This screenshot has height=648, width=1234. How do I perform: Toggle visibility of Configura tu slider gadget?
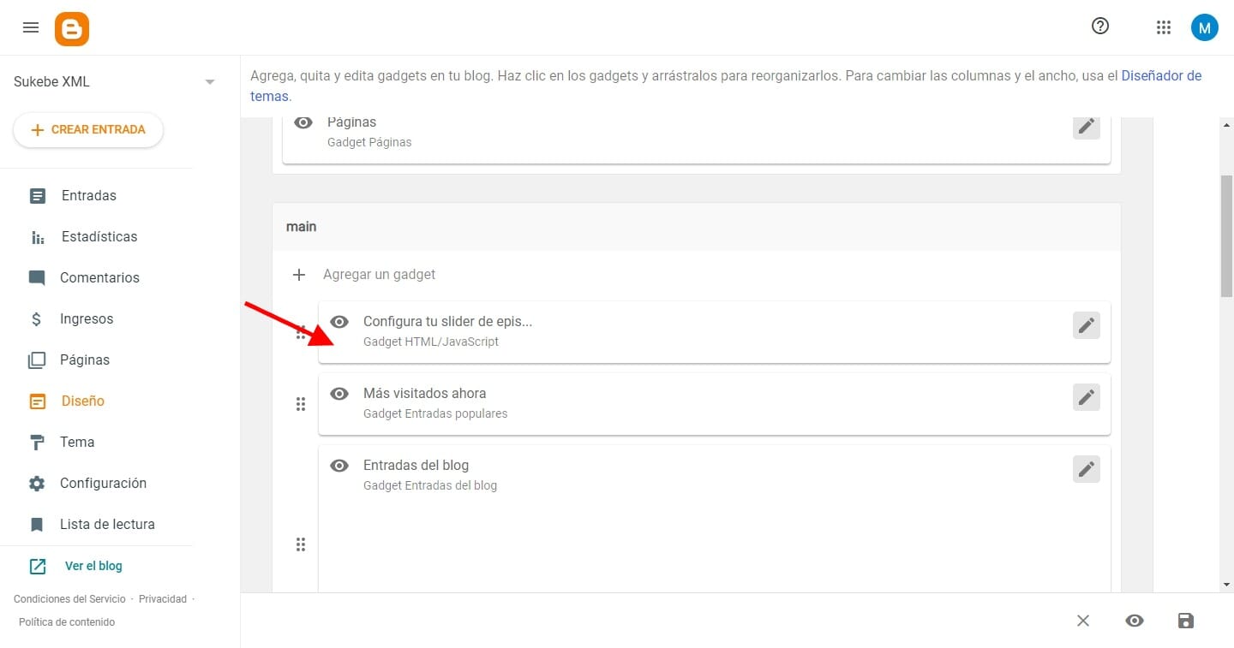tap(339, 322)
